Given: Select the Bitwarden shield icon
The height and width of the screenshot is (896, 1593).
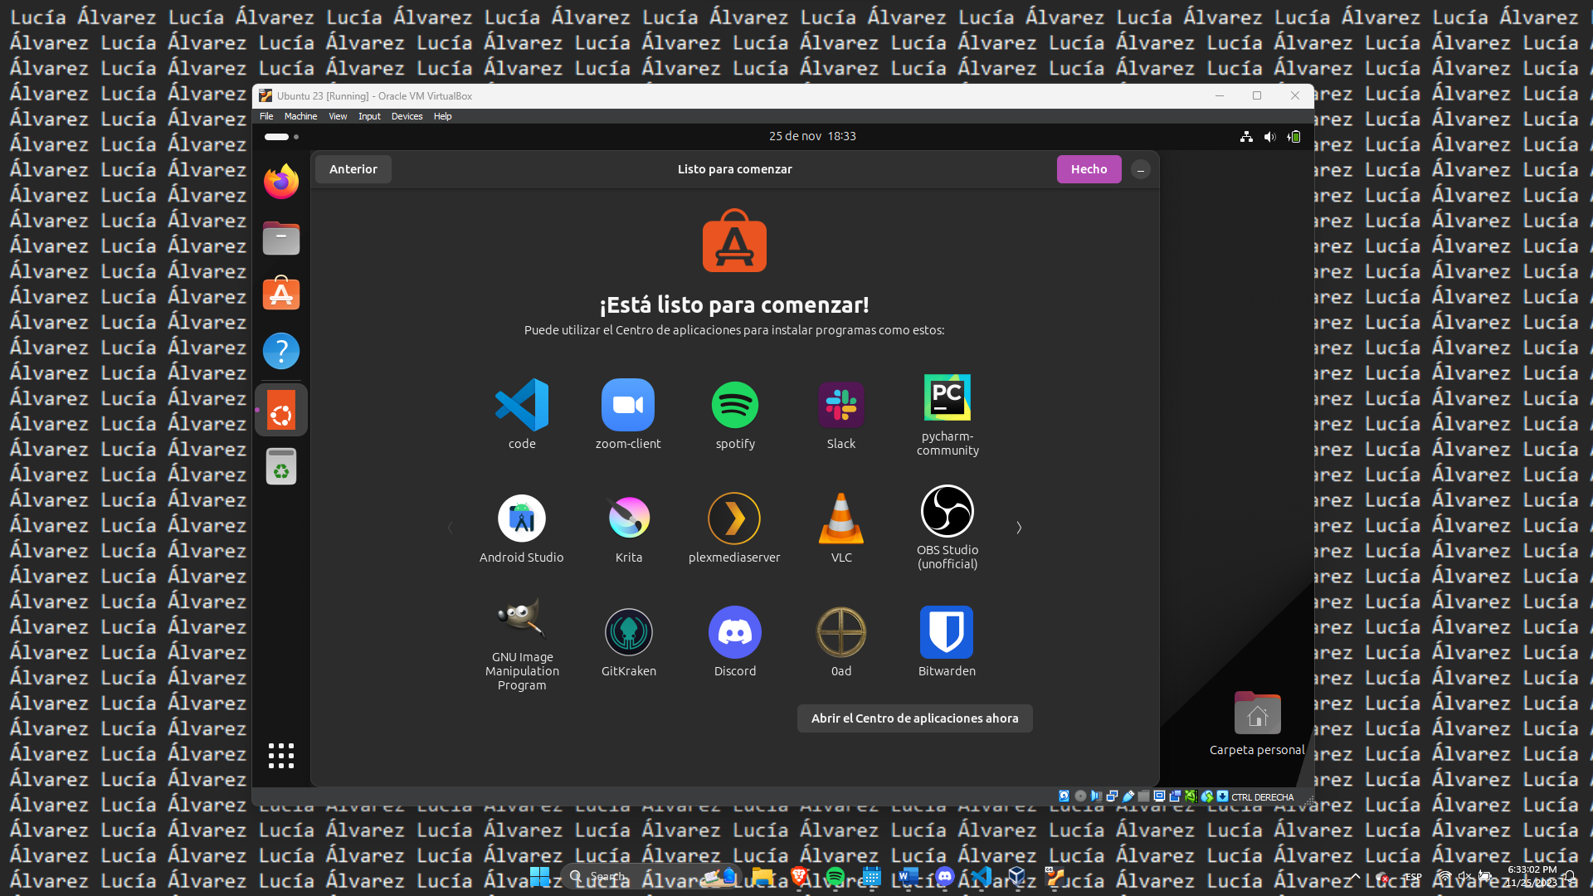Looking at the screenshot, I should click(947, 632).
